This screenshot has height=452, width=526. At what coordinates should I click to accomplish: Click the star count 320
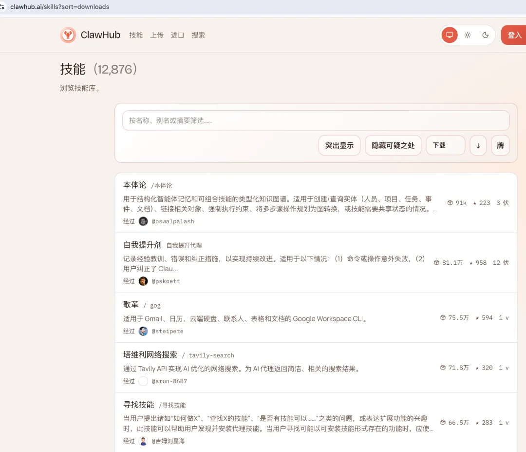point(487,368)
